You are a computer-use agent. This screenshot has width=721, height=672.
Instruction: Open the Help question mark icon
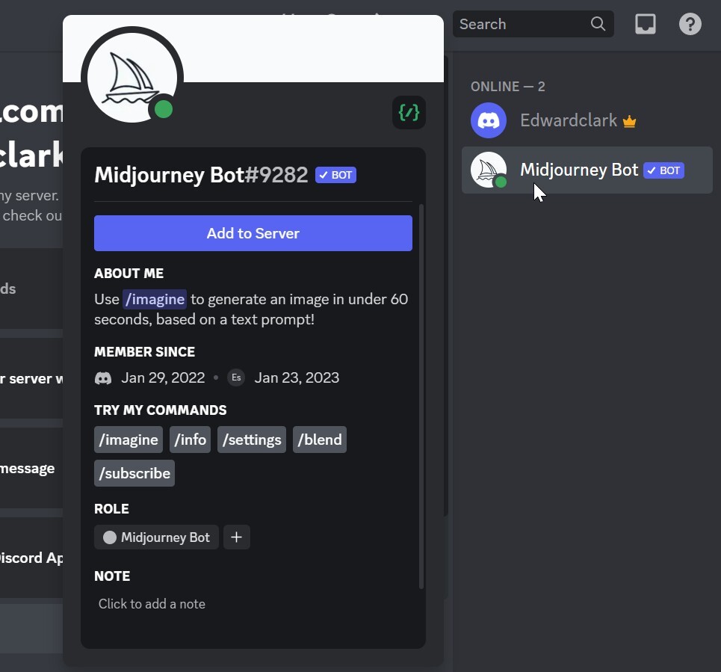tap(690, 24)
